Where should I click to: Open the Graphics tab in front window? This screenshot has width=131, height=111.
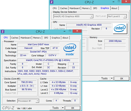[x=56, y=38]
